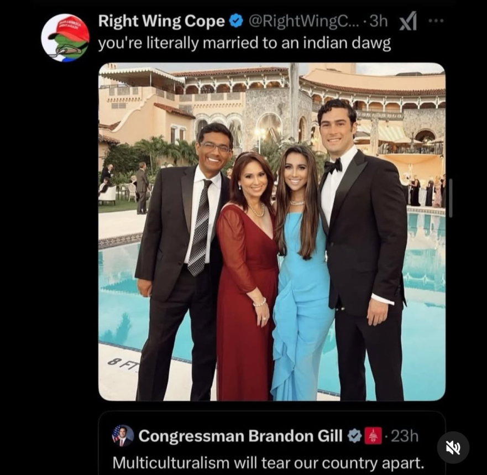Open the Right Wing Cope profile avatar

[x=65, y=37]
